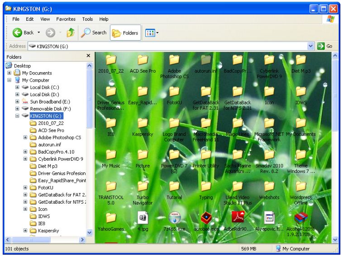This screenshot has width=344, height=256.
Task: Select the TRANSTOOL 5.0 folder icon
Action: pyautogui.click(x=111, y=186)
